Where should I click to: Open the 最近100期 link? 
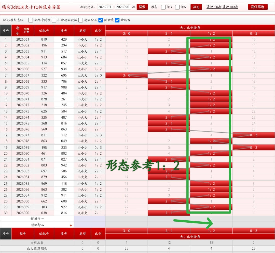click(x=230, y=7)
